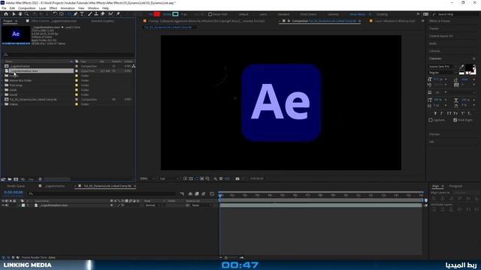Open the File menu
Screen dimensions: 481x270
[4, 8]
